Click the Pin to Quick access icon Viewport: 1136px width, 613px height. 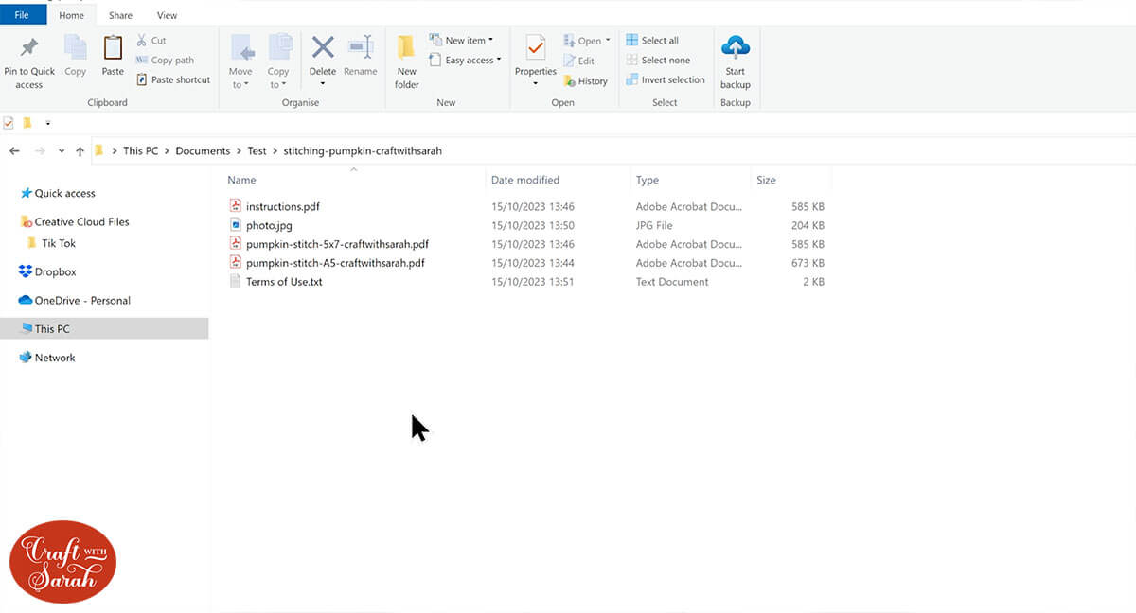(29, 49)
